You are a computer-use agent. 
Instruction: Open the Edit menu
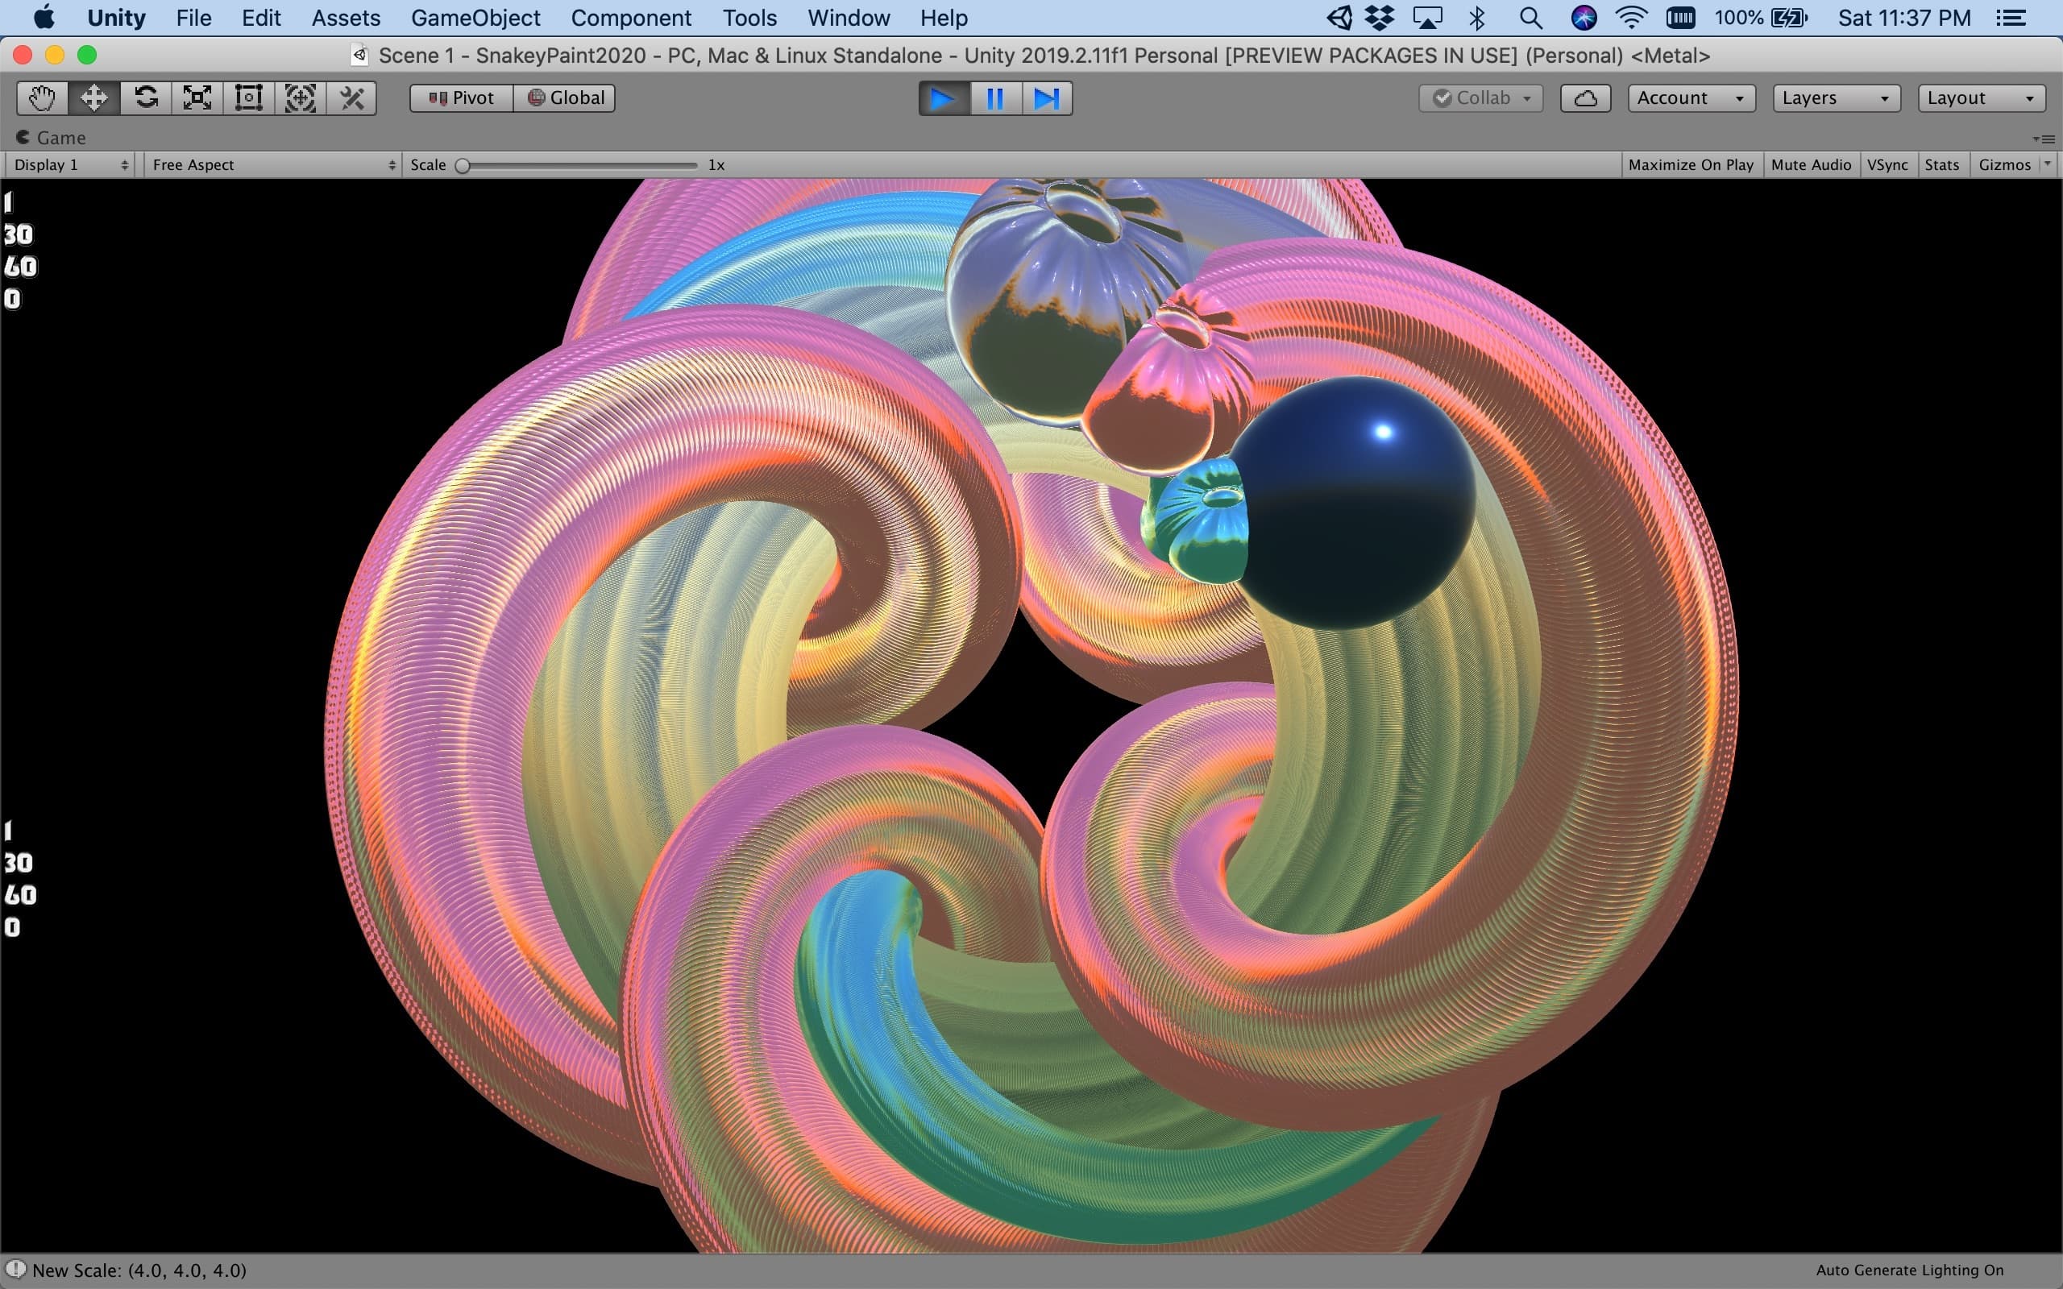point(261,18)
